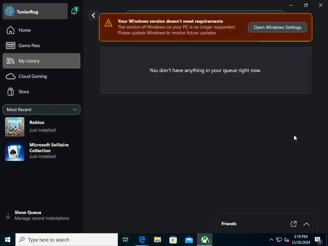Open the Action Center notifications icon
This screenshot has height=246, width=328.
pos(318,240)
